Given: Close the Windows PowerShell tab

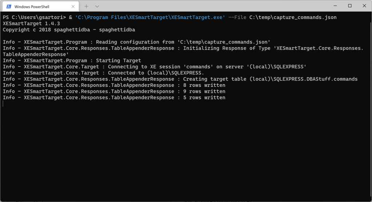Looking at the screenshot, I should pyautogui.click(x=73, y=6).
